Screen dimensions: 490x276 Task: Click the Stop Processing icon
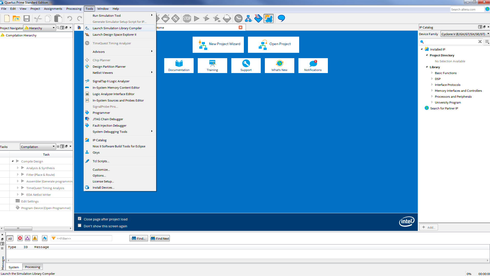click(187, 18)
